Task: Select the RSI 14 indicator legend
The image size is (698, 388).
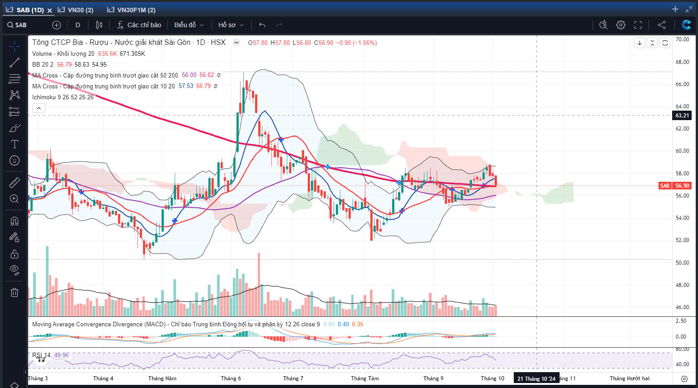Action: point(42,355)
